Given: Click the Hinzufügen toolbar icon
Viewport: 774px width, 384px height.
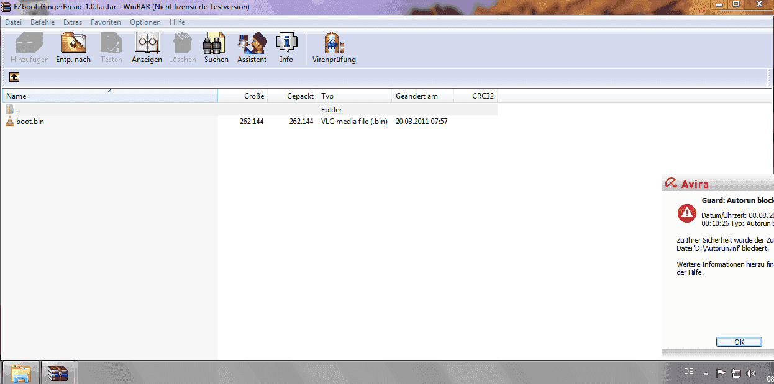Looking at the screenshot, I should pos(29,48).
